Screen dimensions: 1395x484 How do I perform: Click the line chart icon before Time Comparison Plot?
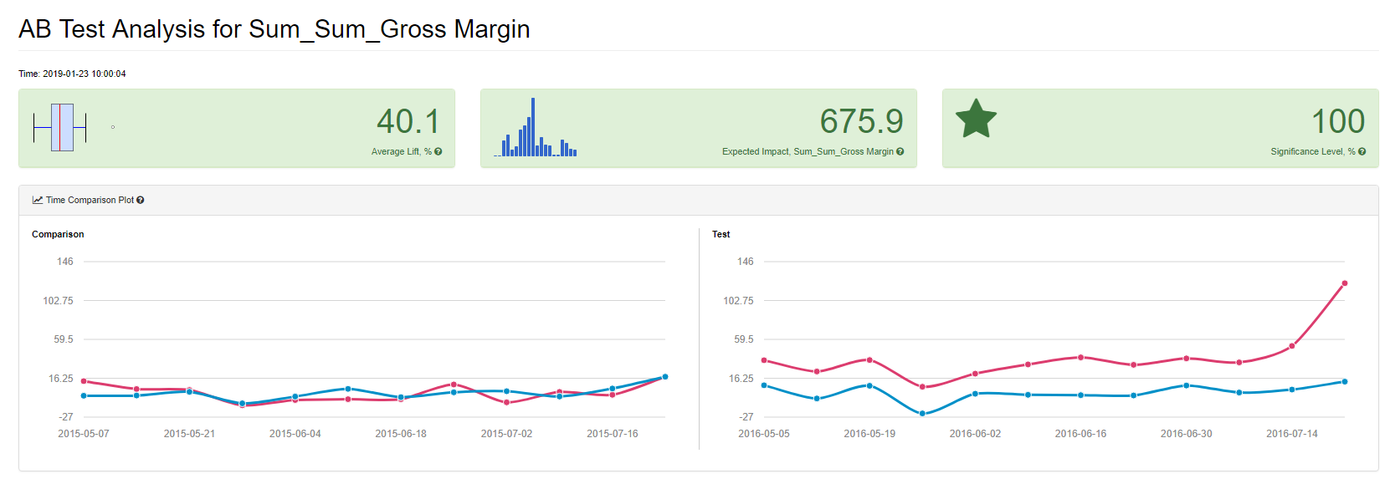38,200
